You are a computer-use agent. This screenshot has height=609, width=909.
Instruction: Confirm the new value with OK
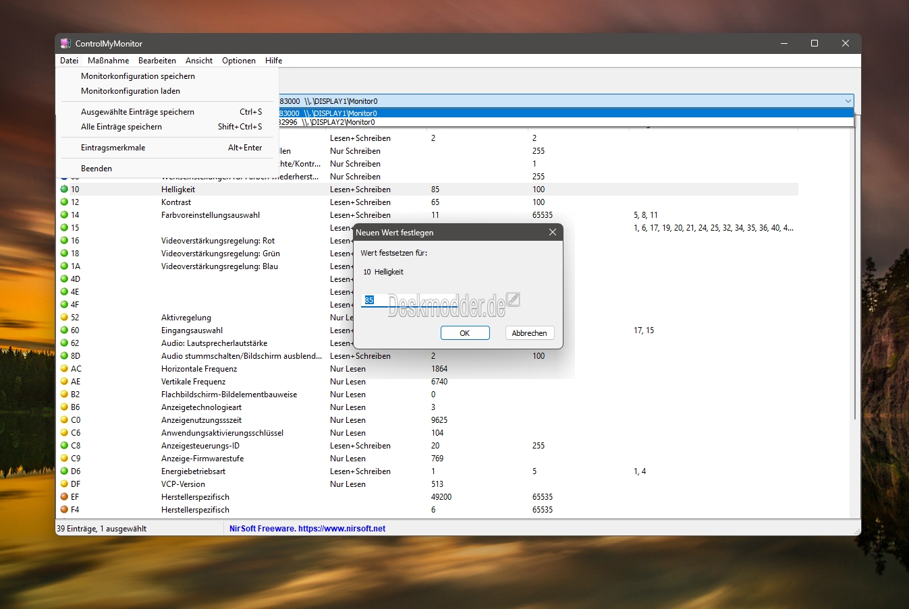pos(464,333)
